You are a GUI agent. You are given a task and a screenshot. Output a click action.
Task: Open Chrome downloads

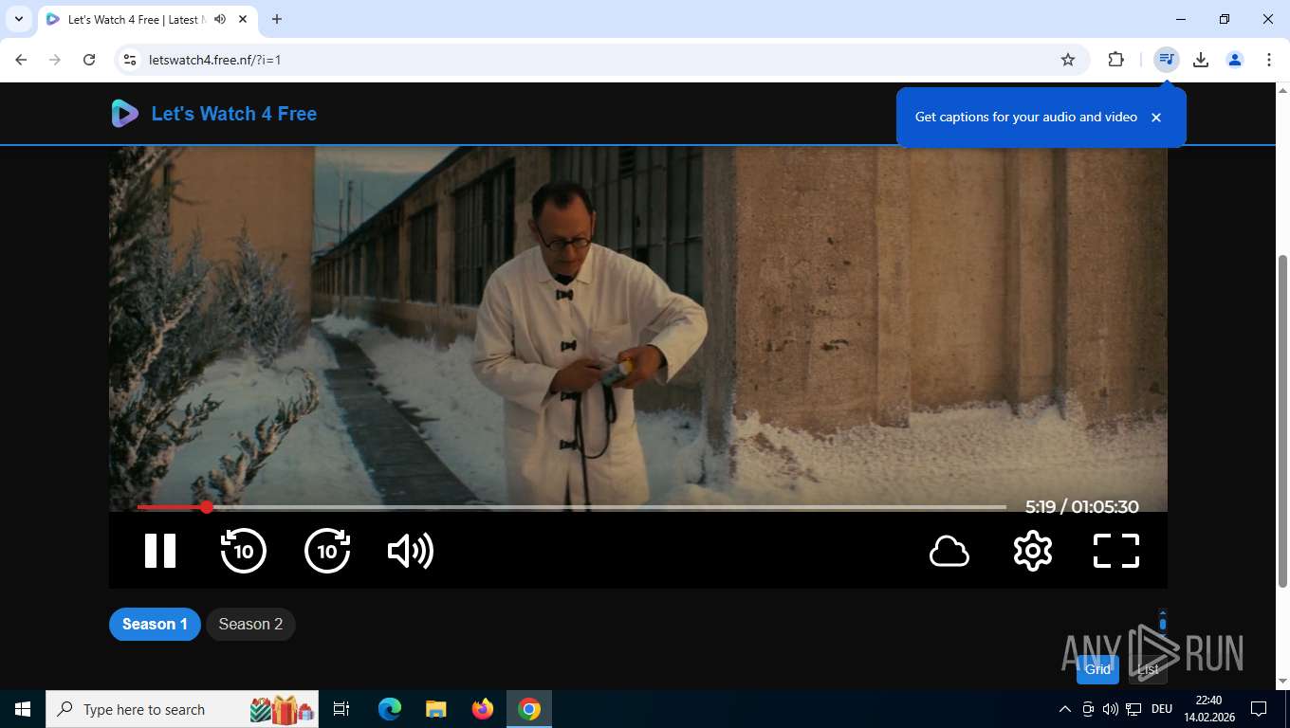click(1201, 60)
